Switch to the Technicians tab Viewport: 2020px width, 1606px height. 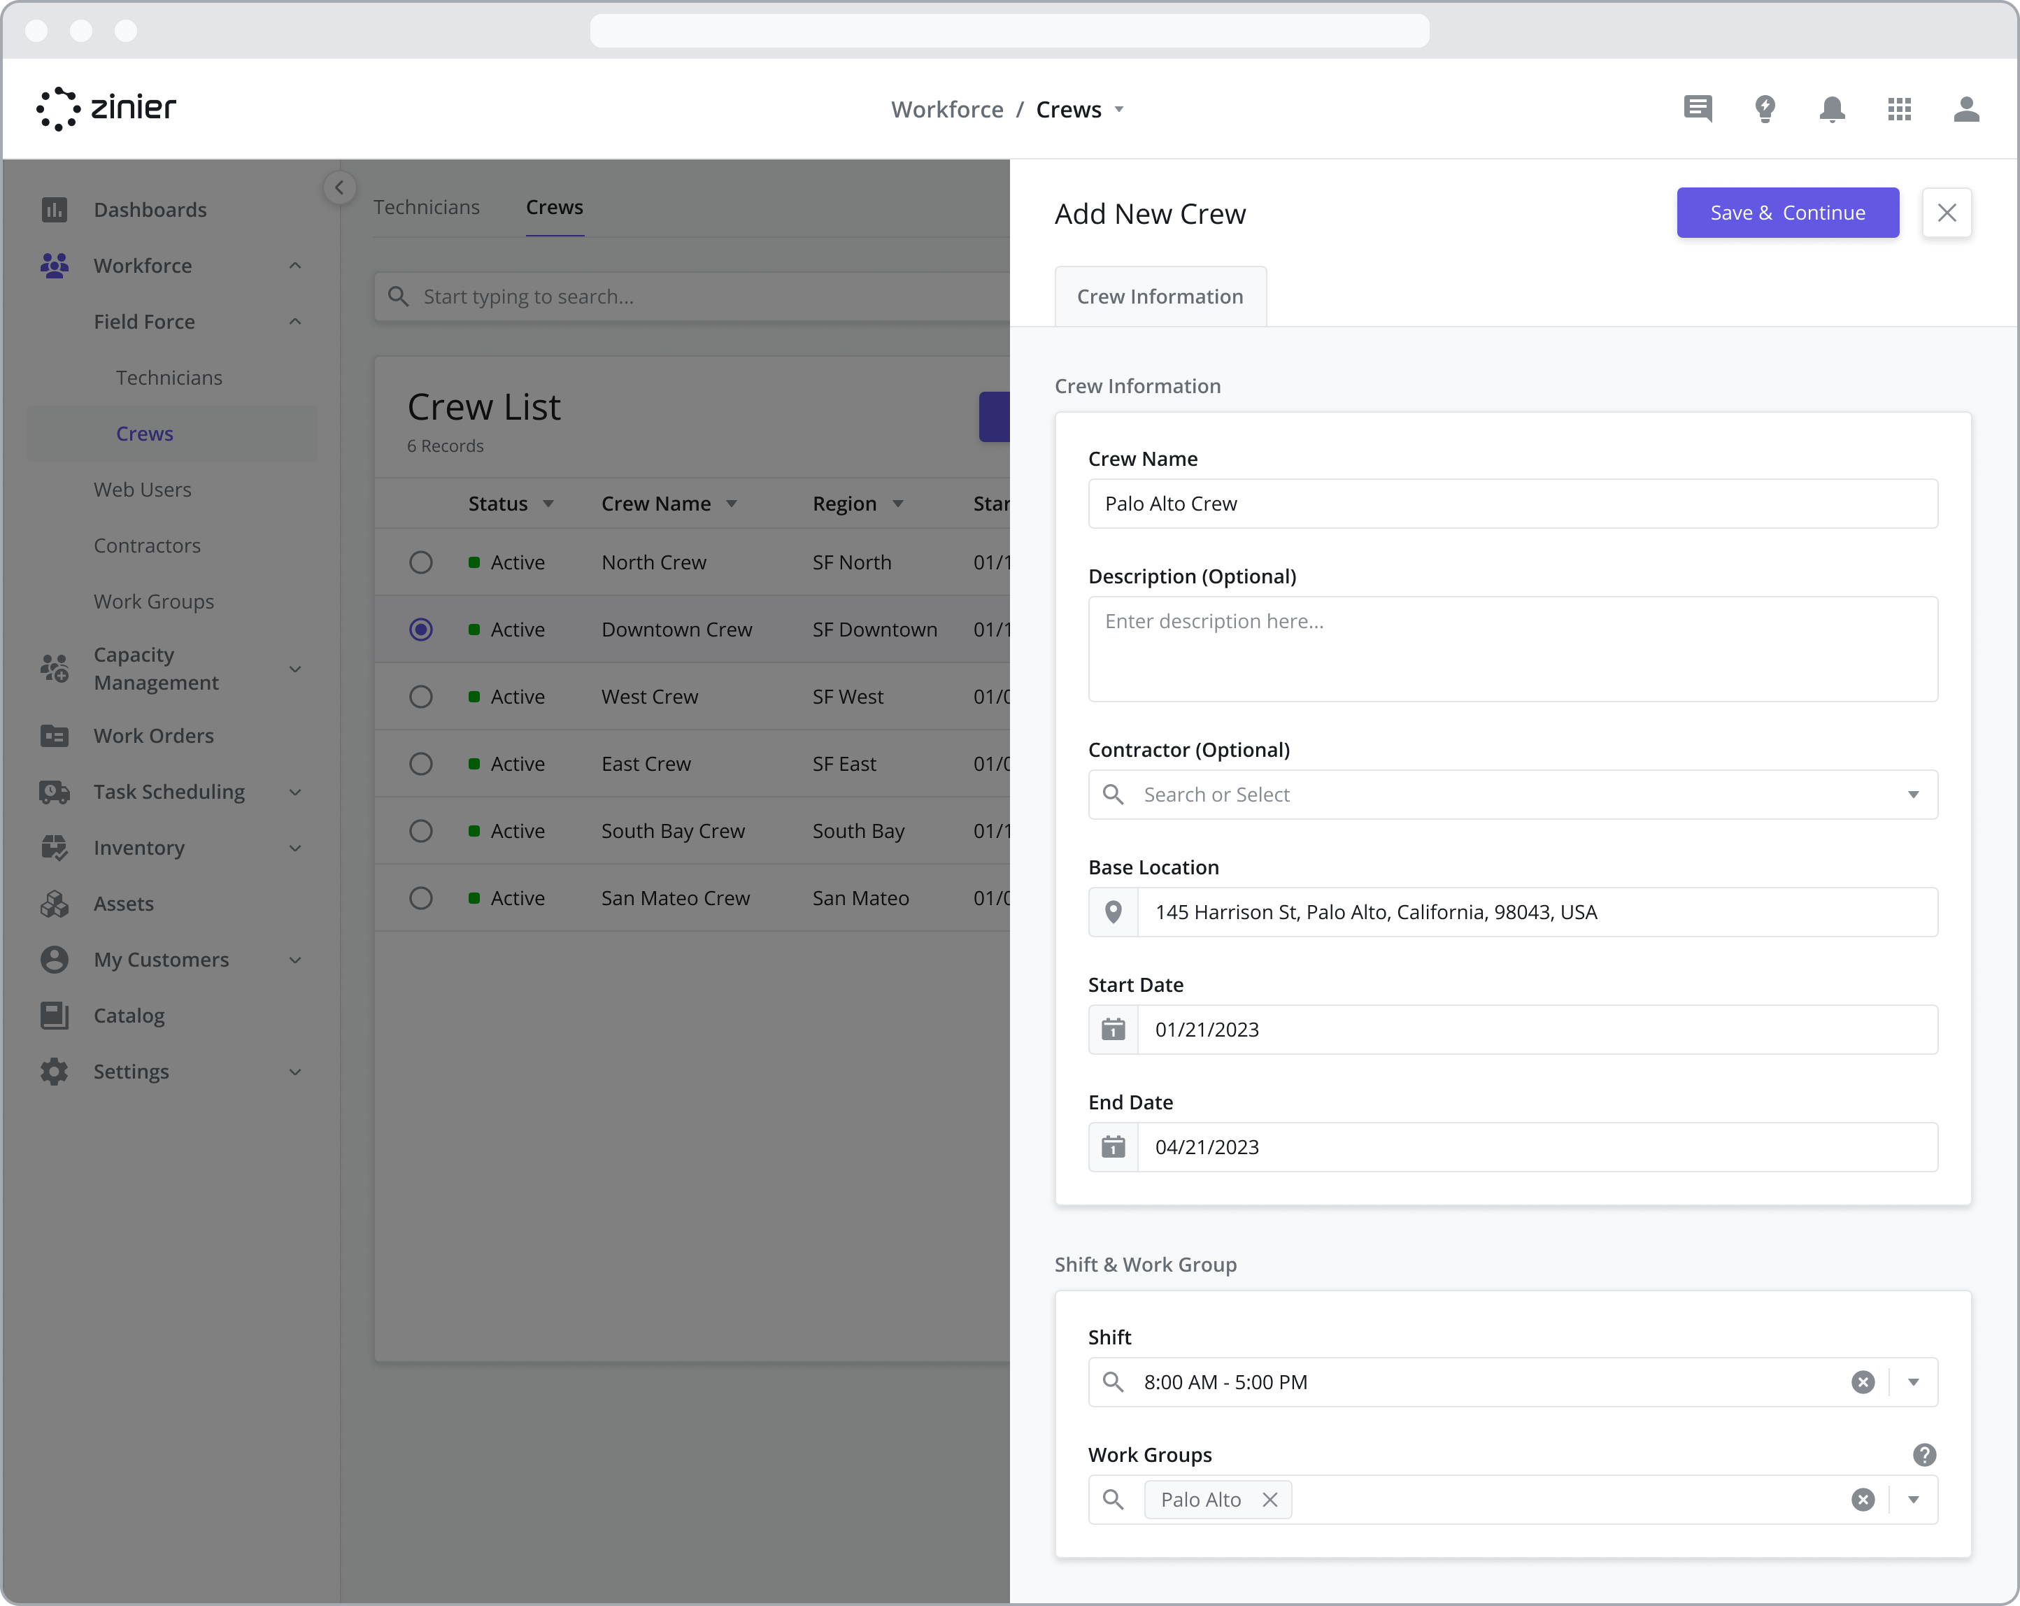point(426,207)
